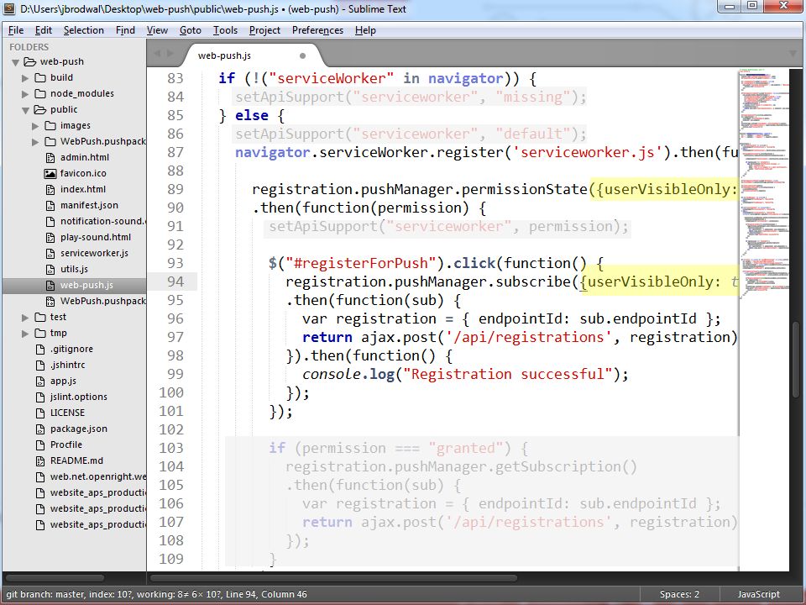Open the tab list dropdown at the tab bar's right end
Screen dimensions: 806x605
tap(792, 54)
